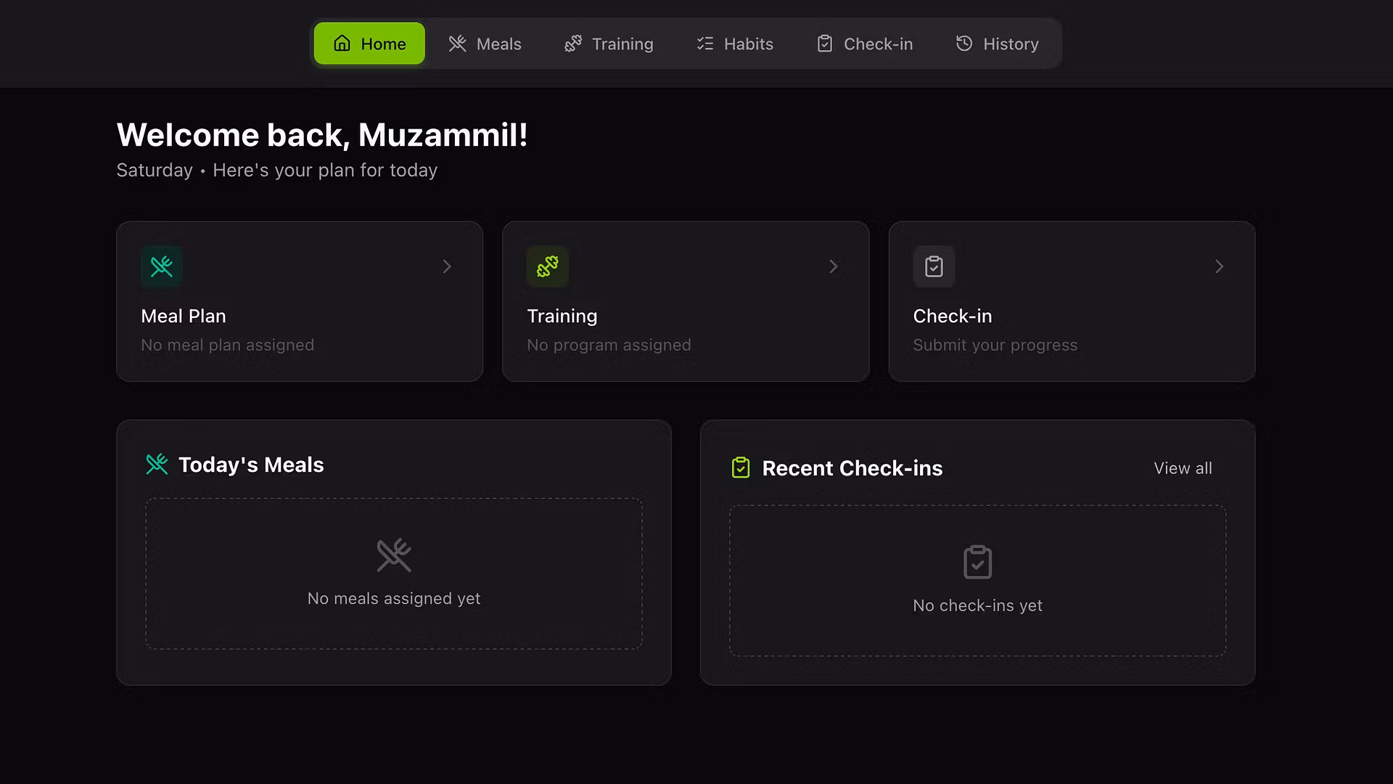Open Training card via right chevron
1393x784 pixels.
coord(833,266)
